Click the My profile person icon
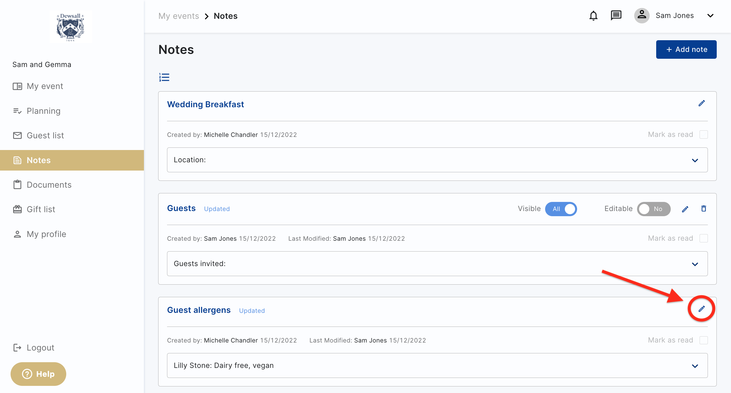Viewport: 731px width, 393px height. click(17, 234)
